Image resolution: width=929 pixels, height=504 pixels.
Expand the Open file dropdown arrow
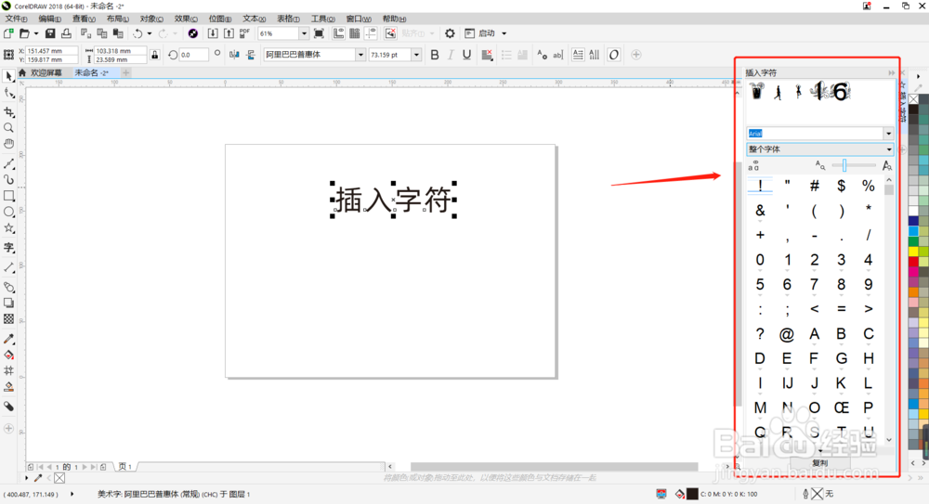[36, 33]
